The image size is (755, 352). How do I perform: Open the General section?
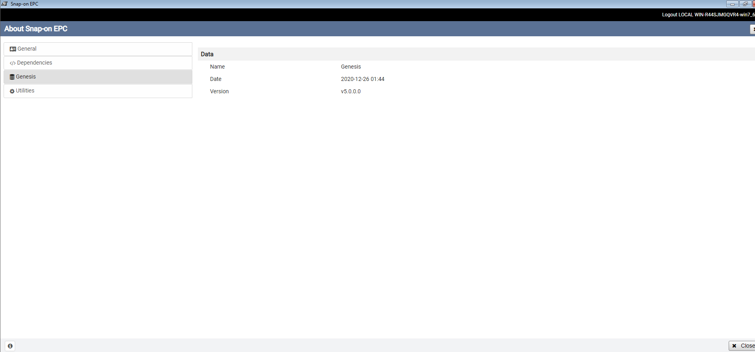coord(98,49)
